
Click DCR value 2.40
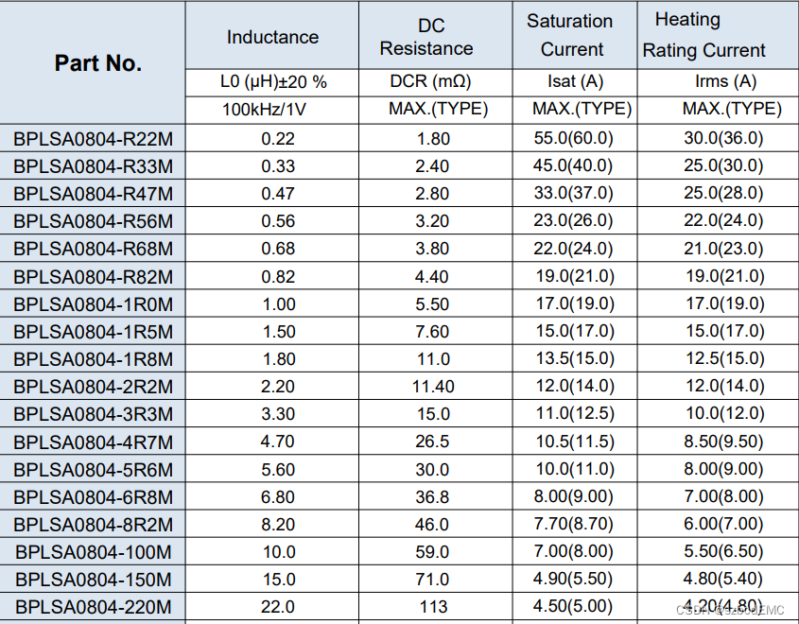pos(432,166)
